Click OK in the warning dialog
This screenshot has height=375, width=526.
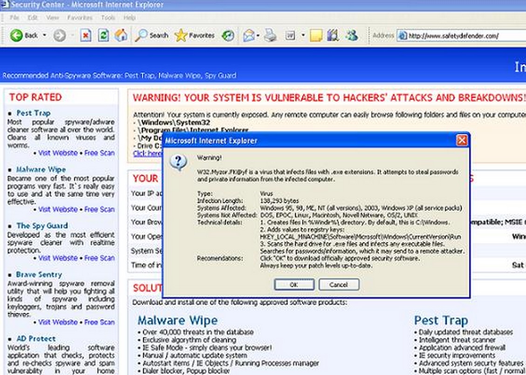coord(294,285)
